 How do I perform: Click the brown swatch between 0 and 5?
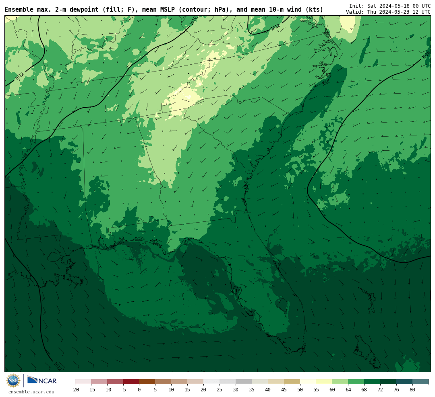[x=147, y=381]
